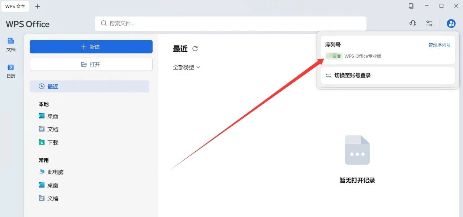463x217 pixels.
Task: Open the 日历 calendar sidebar icon
Action: click(x=11, y=71)
